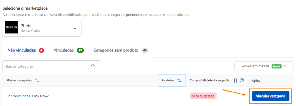The width and height of the screenshot is (296, 106).
Task: Open the Categorias sem produto tab
Action: 116,50
